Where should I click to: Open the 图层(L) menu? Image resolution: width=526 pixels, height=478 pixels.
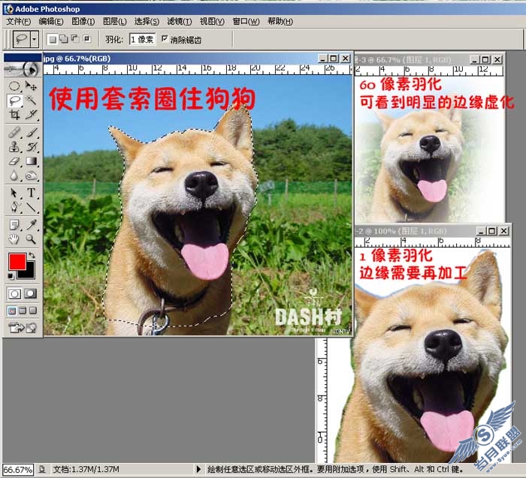click(x=115, y=22)
